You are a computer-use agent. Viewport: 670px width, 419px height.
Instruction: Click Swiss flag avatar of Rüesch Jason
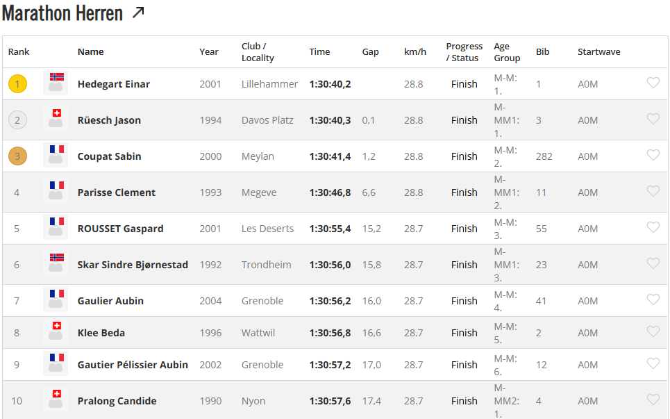[56, 119]
